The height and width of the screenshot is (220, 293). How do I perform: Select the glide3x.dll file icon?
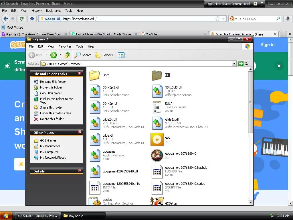(x=157, y=123)
